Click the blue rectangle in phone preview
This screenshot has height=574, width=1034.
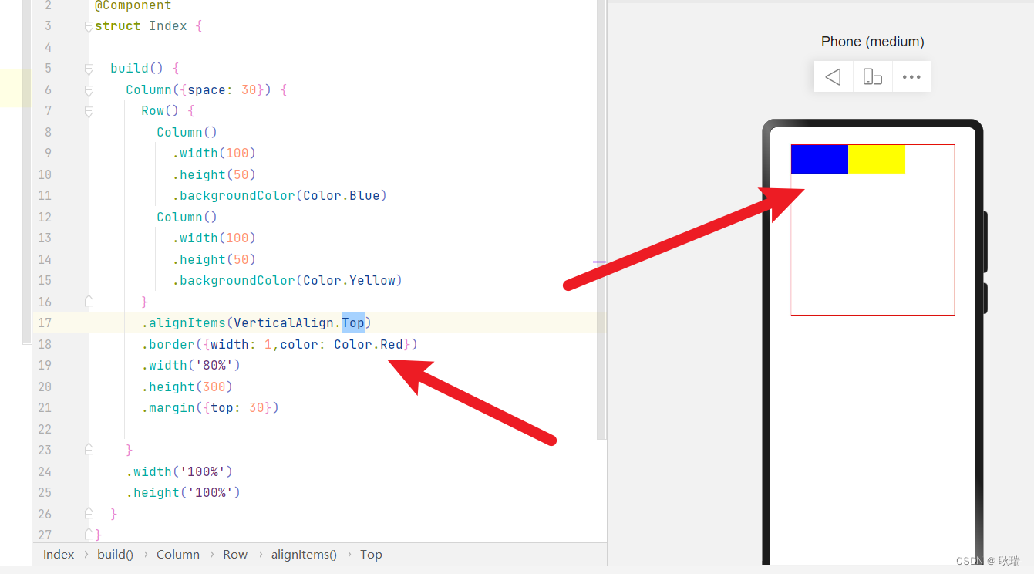point(820,159)
